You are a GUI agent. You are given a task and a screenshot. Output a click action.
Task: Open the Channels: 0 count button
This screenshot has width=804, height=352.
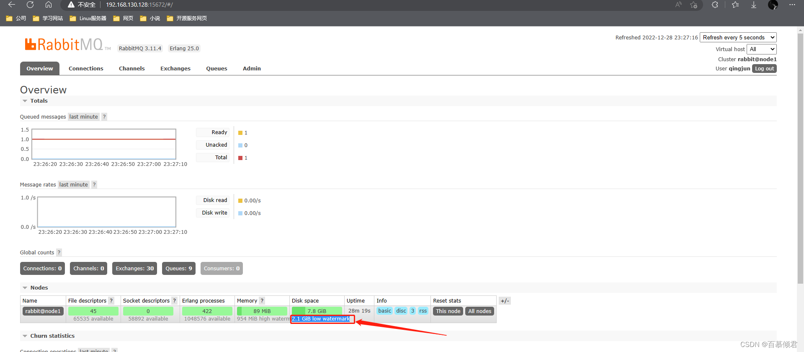(88, 269)
